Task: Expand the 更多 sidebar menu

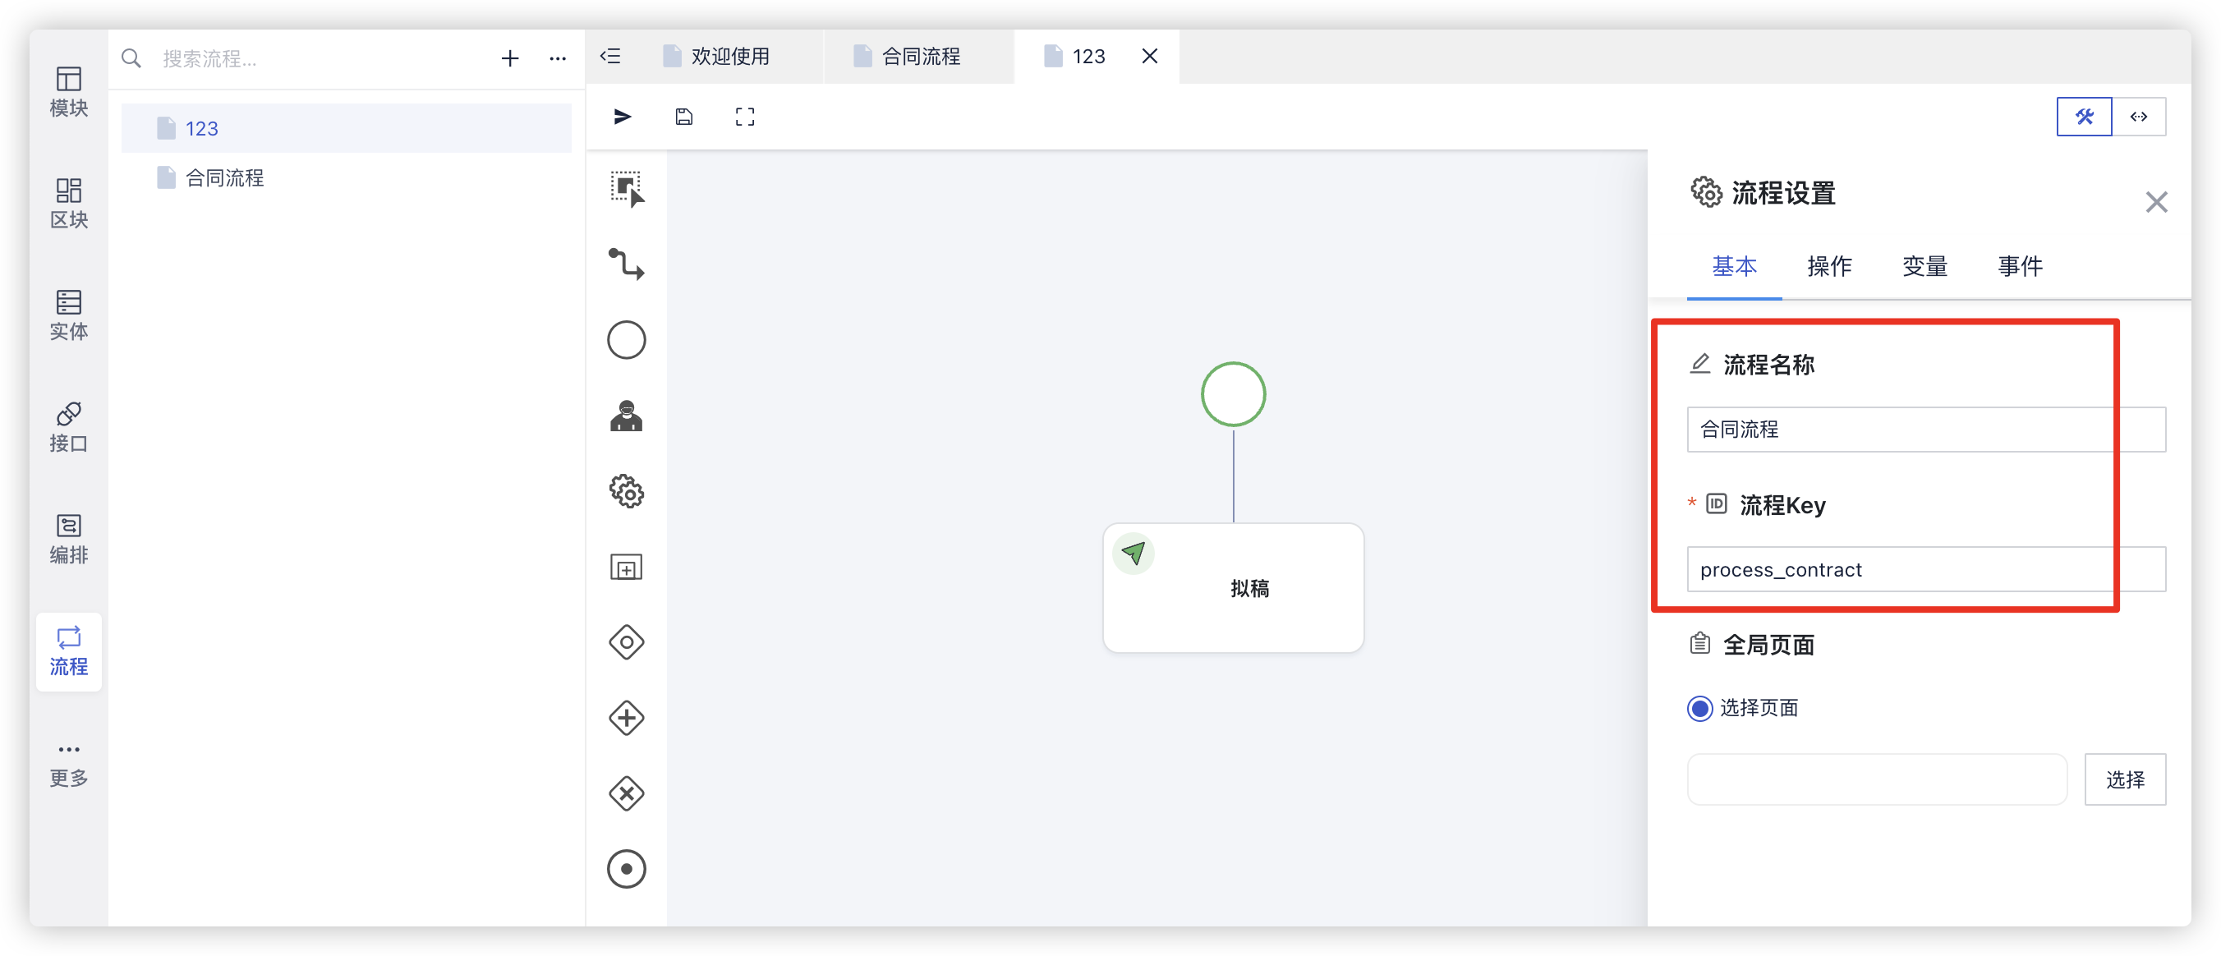Action: click(x=69, y=764)
